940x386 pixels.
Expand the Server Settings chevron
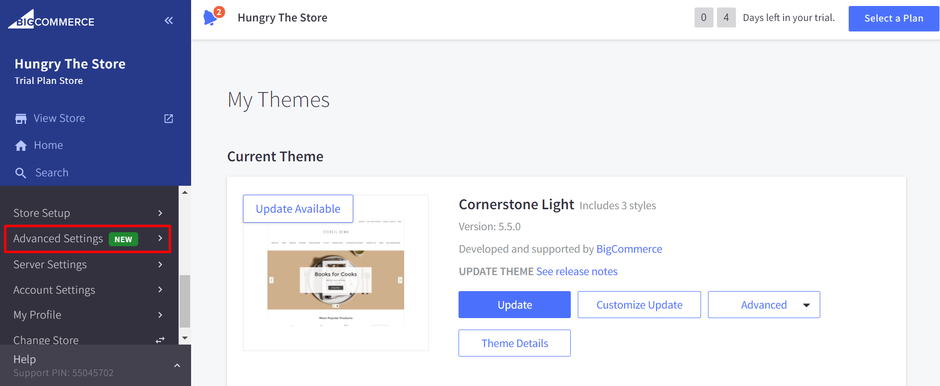point(160,265)
